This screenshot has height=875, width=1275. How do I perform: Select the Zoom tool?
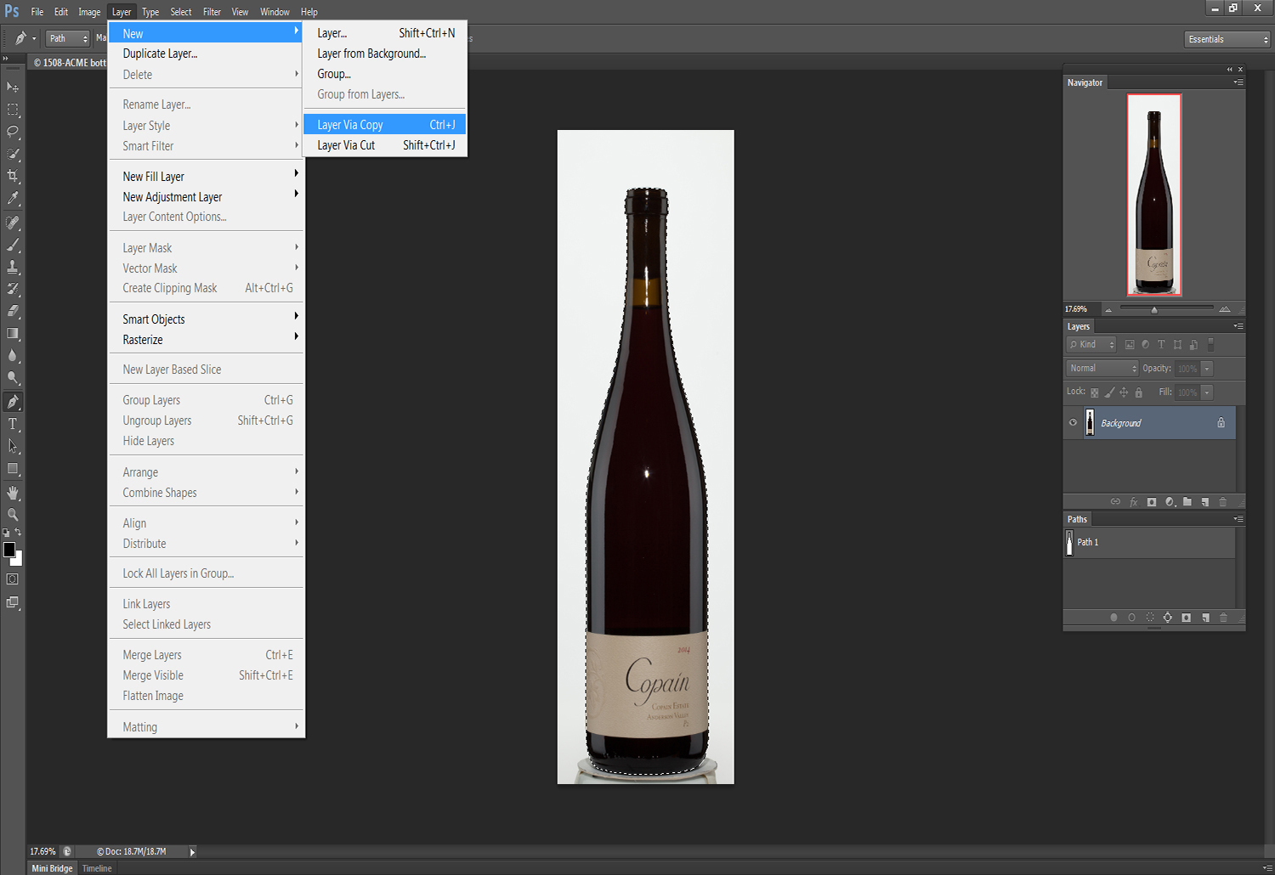[x=13, y=515]
